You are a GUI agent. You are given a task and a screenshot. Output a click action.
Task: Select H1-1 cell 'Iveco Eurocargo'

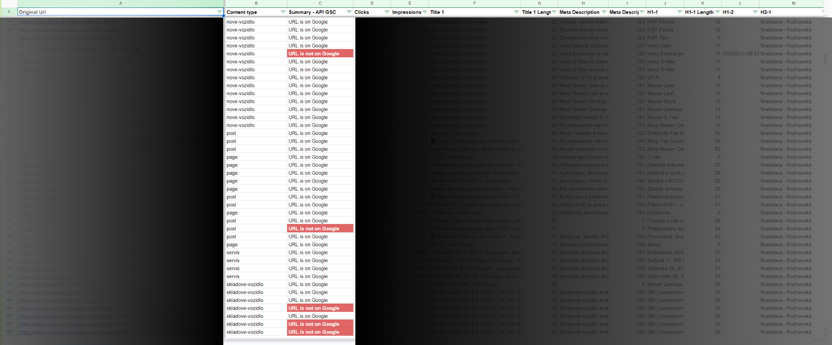(665, 54)
